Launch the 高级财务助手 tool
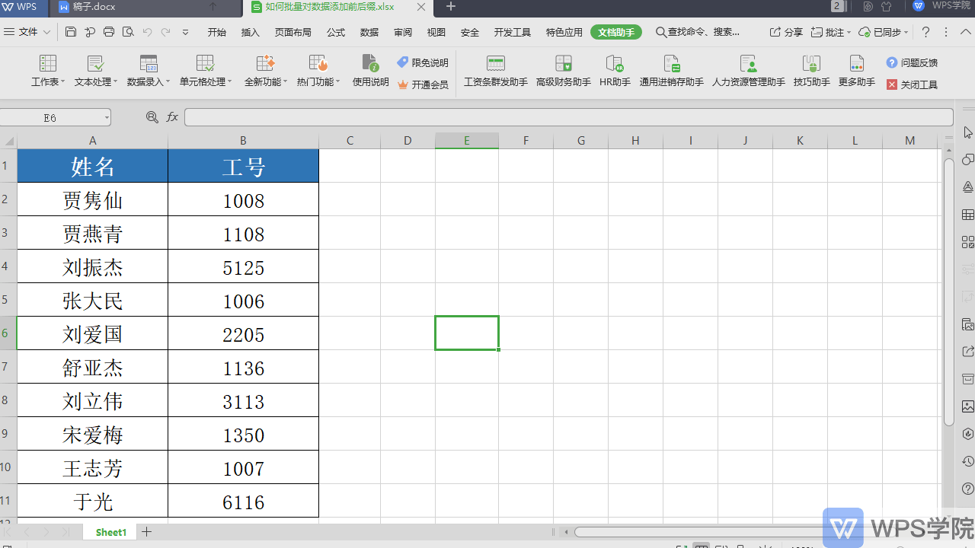Screen dimensions: 975x548 pyautogui.click(x=564, y=71)
